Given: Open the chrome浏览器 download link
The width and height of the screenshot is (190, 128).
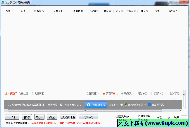Looking at the screenshot, I should (x=135, y=105).
